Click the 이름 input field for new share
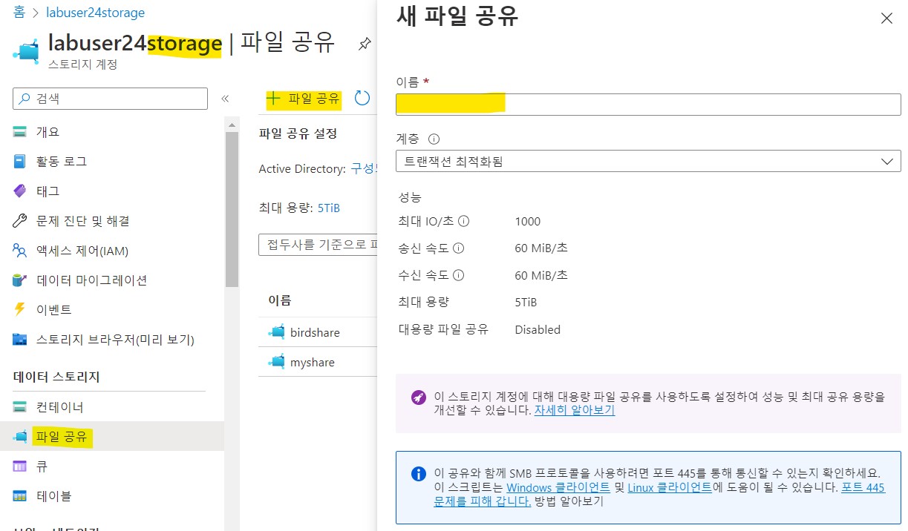The height and width of the screenshot is (531, 908). (648, 104)
